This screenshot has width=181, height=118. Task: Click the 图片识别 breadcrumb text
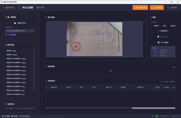point(40,8)
